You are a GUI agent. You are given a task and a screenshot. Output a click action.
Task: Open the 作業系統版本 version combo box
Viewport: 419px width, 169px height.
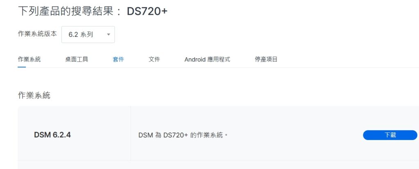pos(88,35)
